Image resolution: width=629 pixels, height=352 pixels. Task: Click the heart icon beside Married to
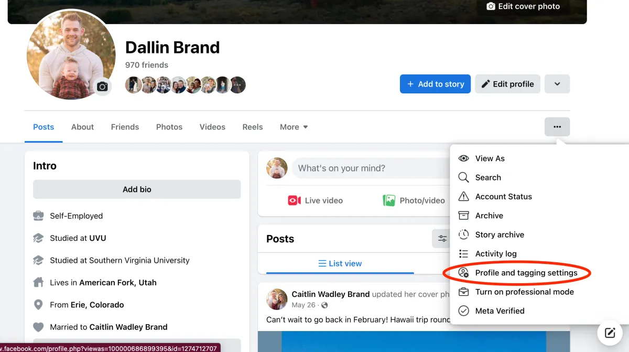coord(38,327)
